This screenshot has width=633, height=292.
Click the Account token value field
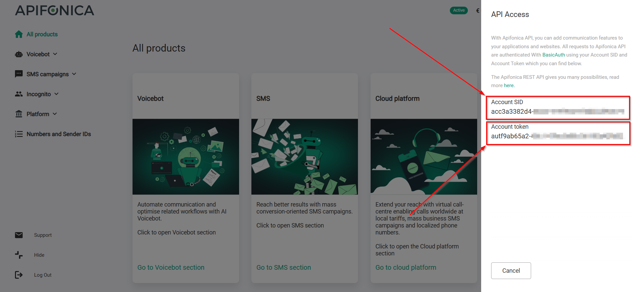[557, 136]
